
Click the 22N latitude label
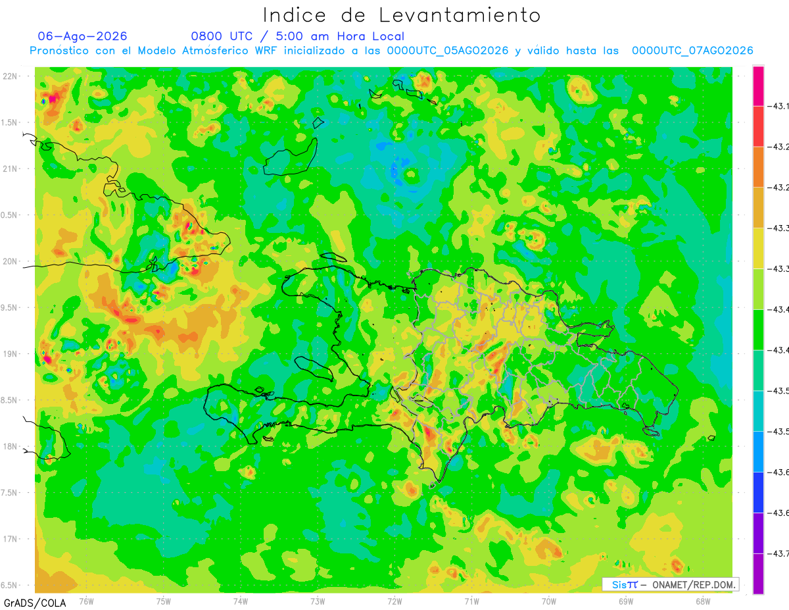pyautogui.click(x=10, y=76)
